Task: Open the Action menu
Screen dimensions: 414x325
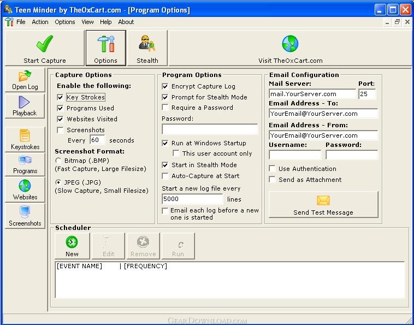Action: 40,22
